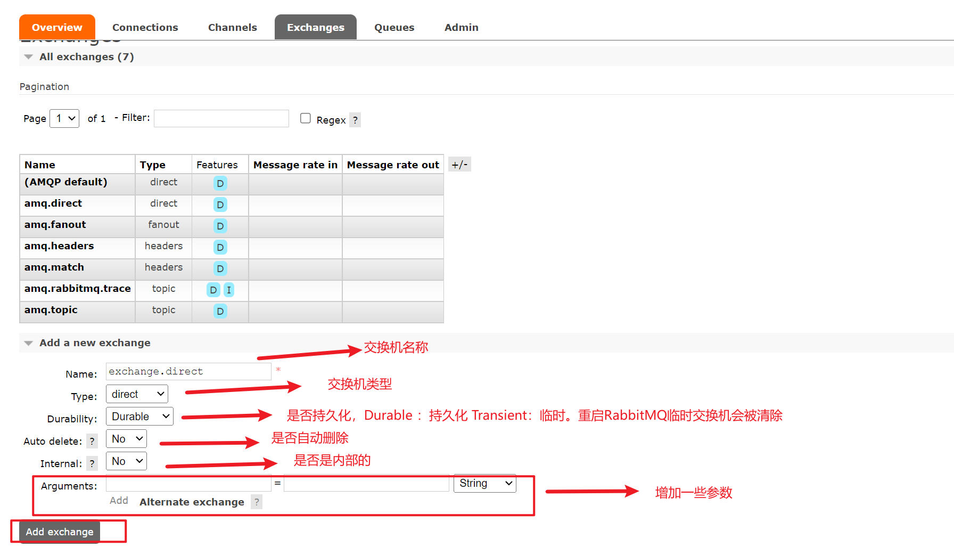The image size is (954, 547).
Task: Open the amq.fanout exchange link
Action: coord(55,224)
